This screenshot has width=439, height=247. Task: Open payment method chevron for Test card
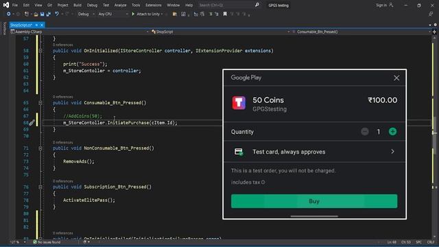tap(392, 152)
